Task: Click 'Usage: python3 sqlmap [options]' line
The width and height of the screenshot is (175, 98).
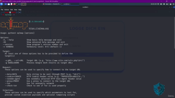Action: [x=17, y=33]
